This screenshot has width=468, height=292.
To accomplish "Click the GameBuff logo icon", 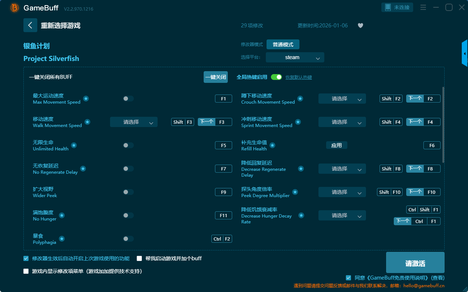I will point(15,8).
